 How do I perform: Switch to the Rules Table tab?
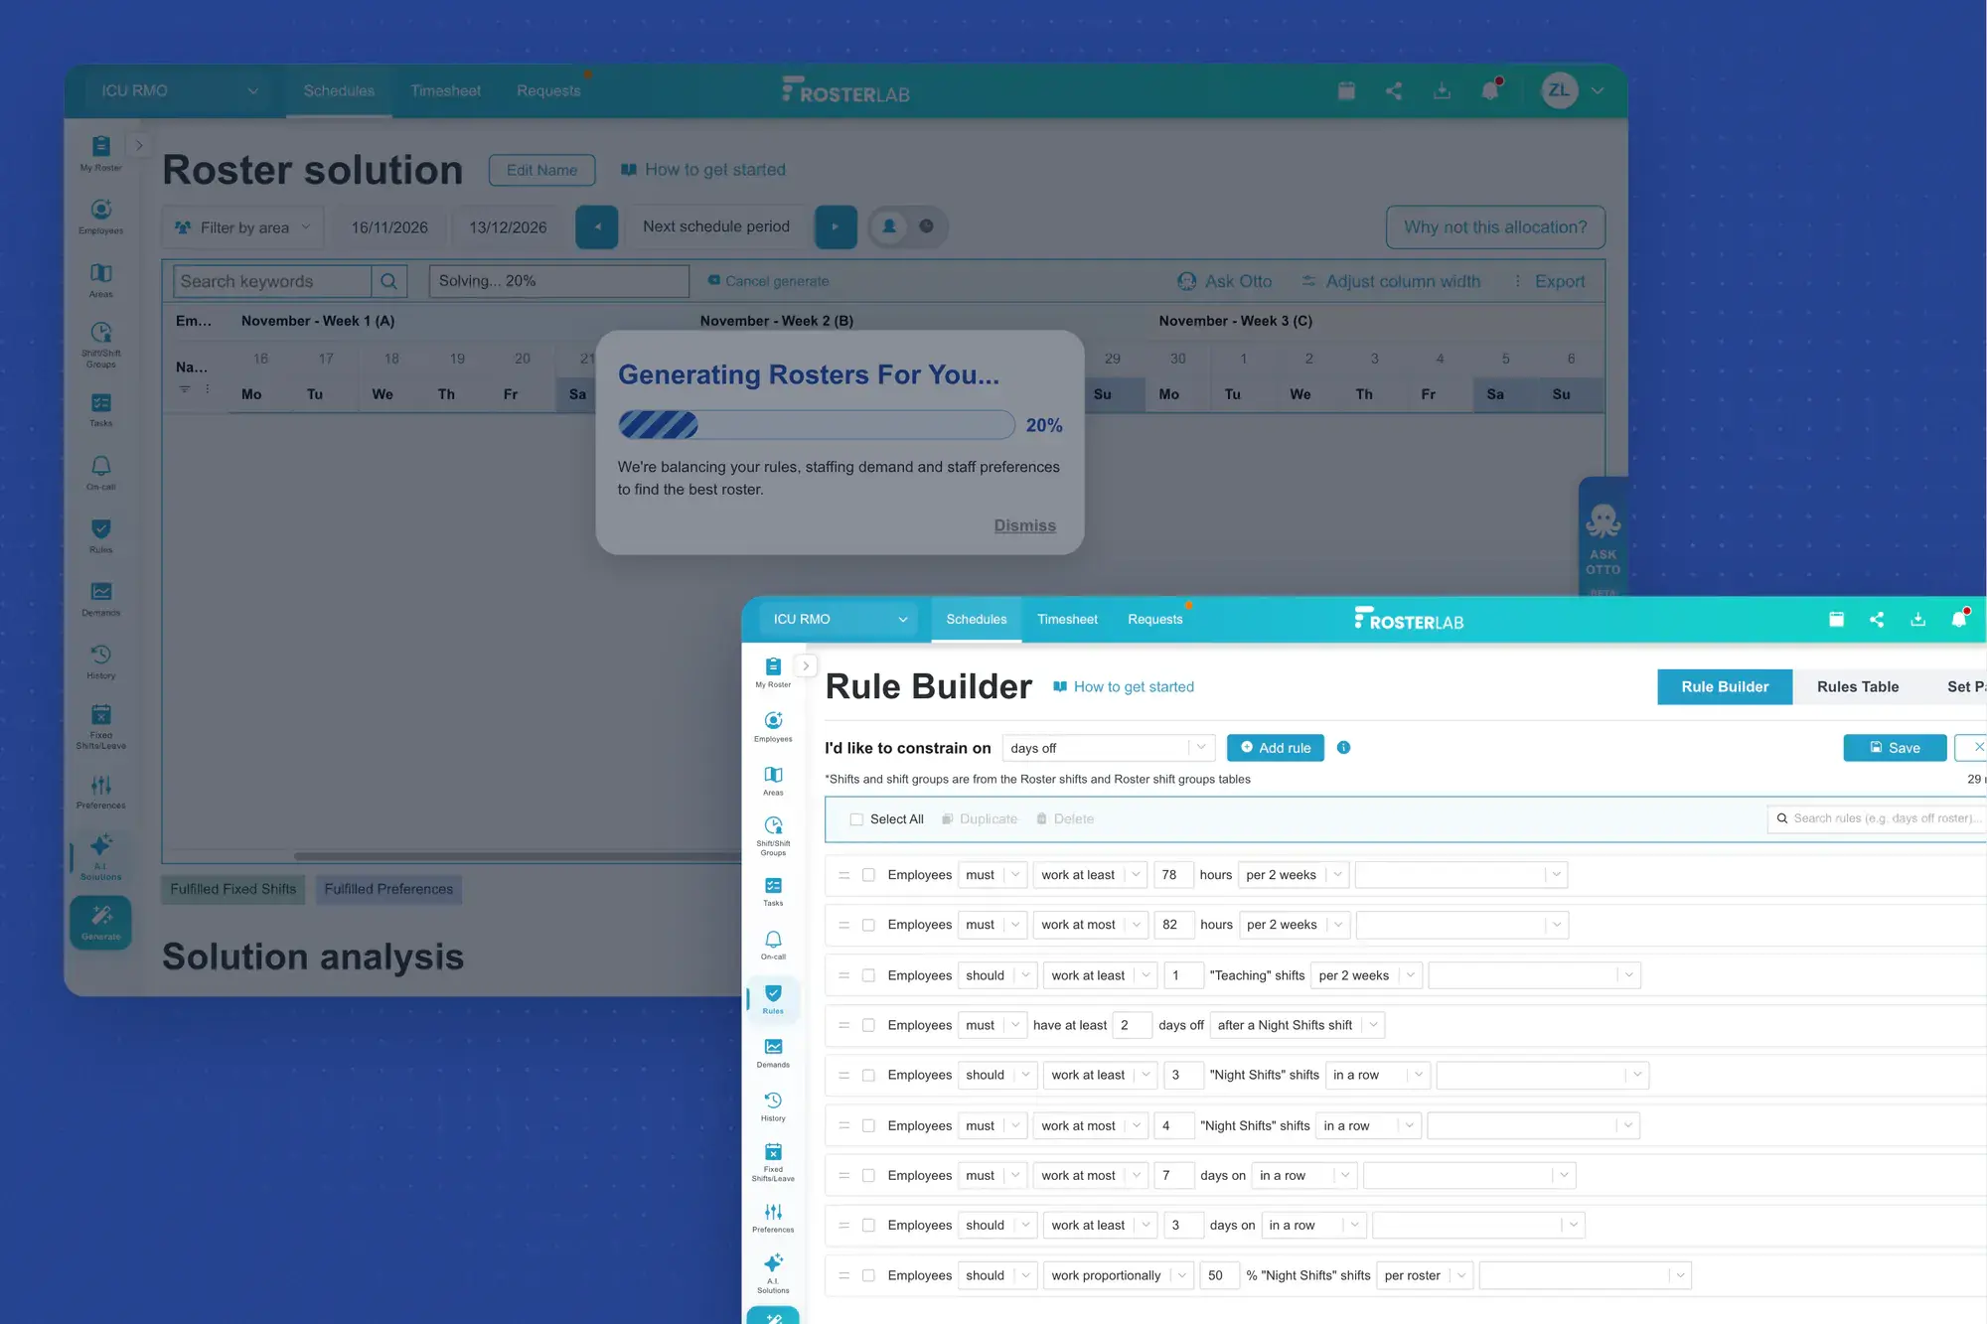(1858, 686)
